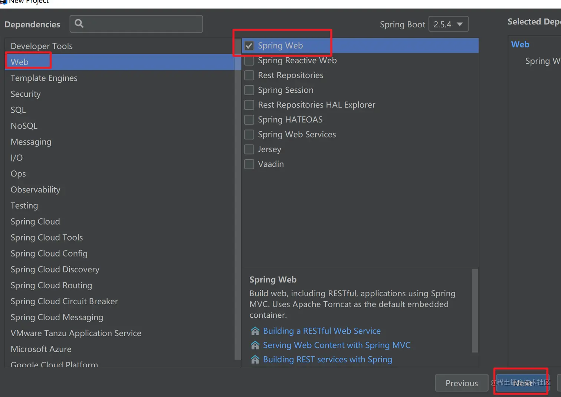Enable Rest Repositories HAL Explorer checkbox

tap(249, 105)
